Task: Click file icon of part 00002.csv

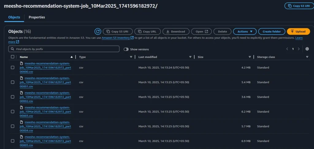Action: 21,93
